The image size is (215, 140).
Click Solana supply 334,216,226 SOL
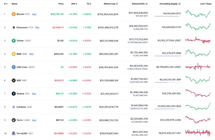click(171, 93)
